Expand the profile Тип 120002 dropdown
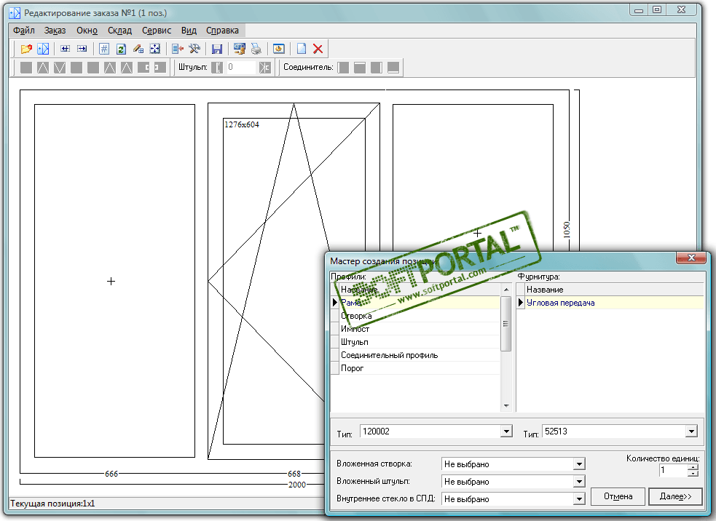 point(506,431)
